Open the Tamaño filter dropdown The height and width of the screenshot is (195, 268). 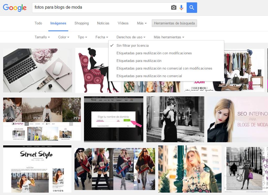click(42, 37)
